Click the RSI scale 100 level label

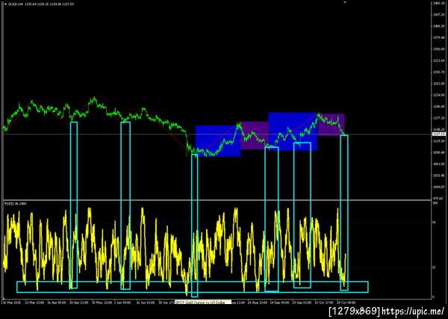point(436,203)
